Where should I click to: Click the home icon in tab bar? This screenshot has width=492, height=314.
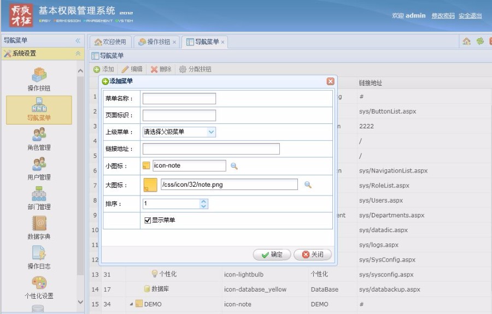(x=467, y=41)
